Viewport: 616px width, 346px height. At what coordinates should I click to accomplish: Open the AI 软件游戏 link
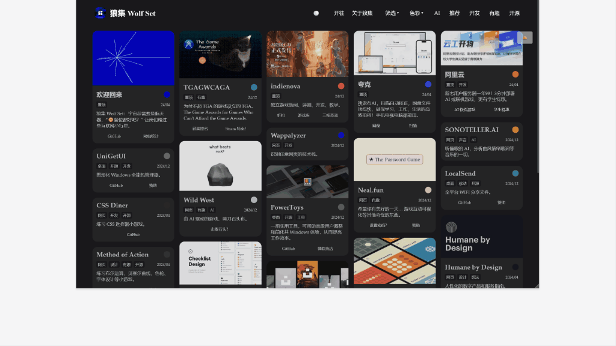click(x=465, y=109)
